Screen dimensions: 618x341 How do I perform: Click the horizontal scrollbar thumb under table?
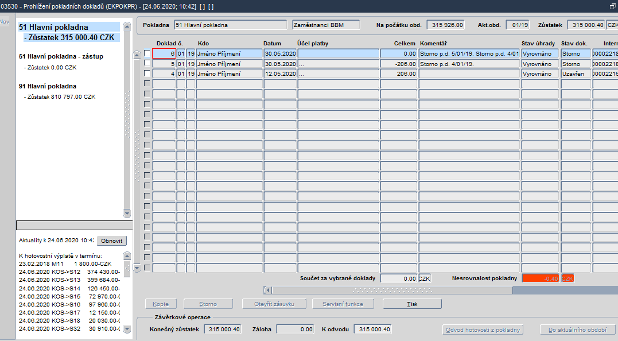point(392,290)
